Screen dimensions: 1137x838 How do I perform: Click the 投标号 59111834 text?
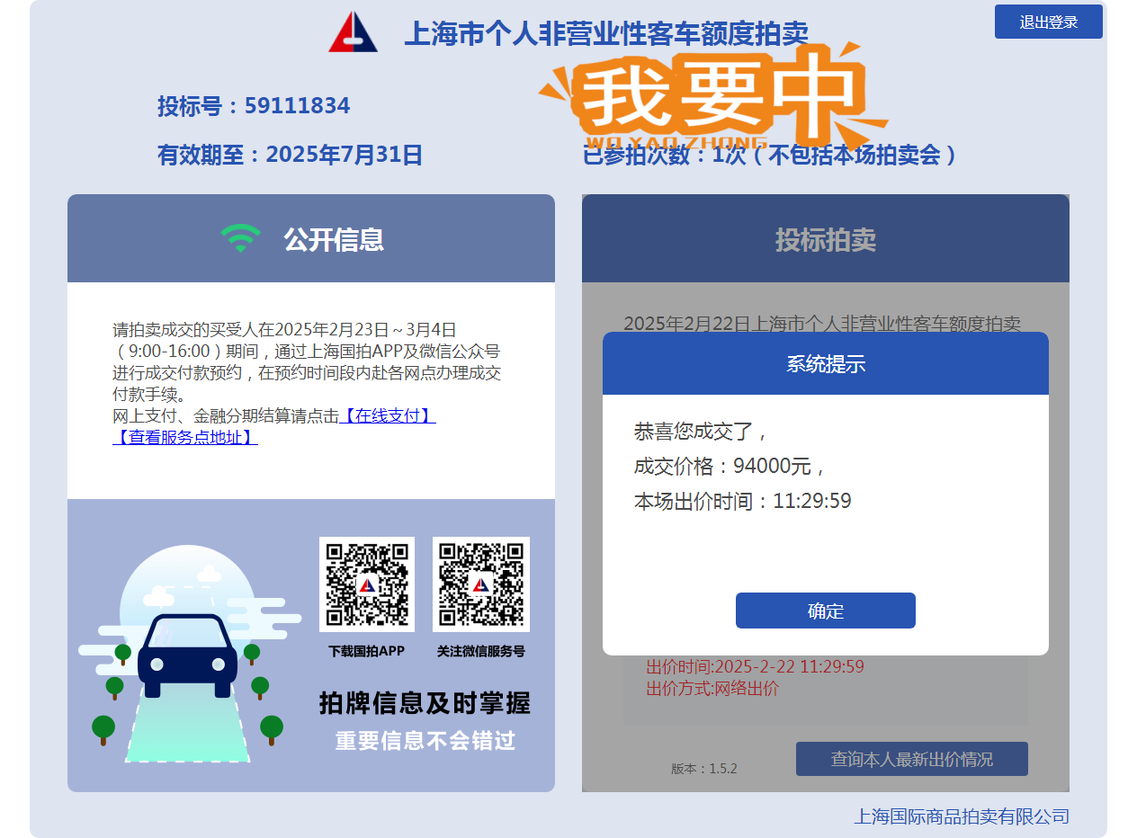[x=254, y=106]
